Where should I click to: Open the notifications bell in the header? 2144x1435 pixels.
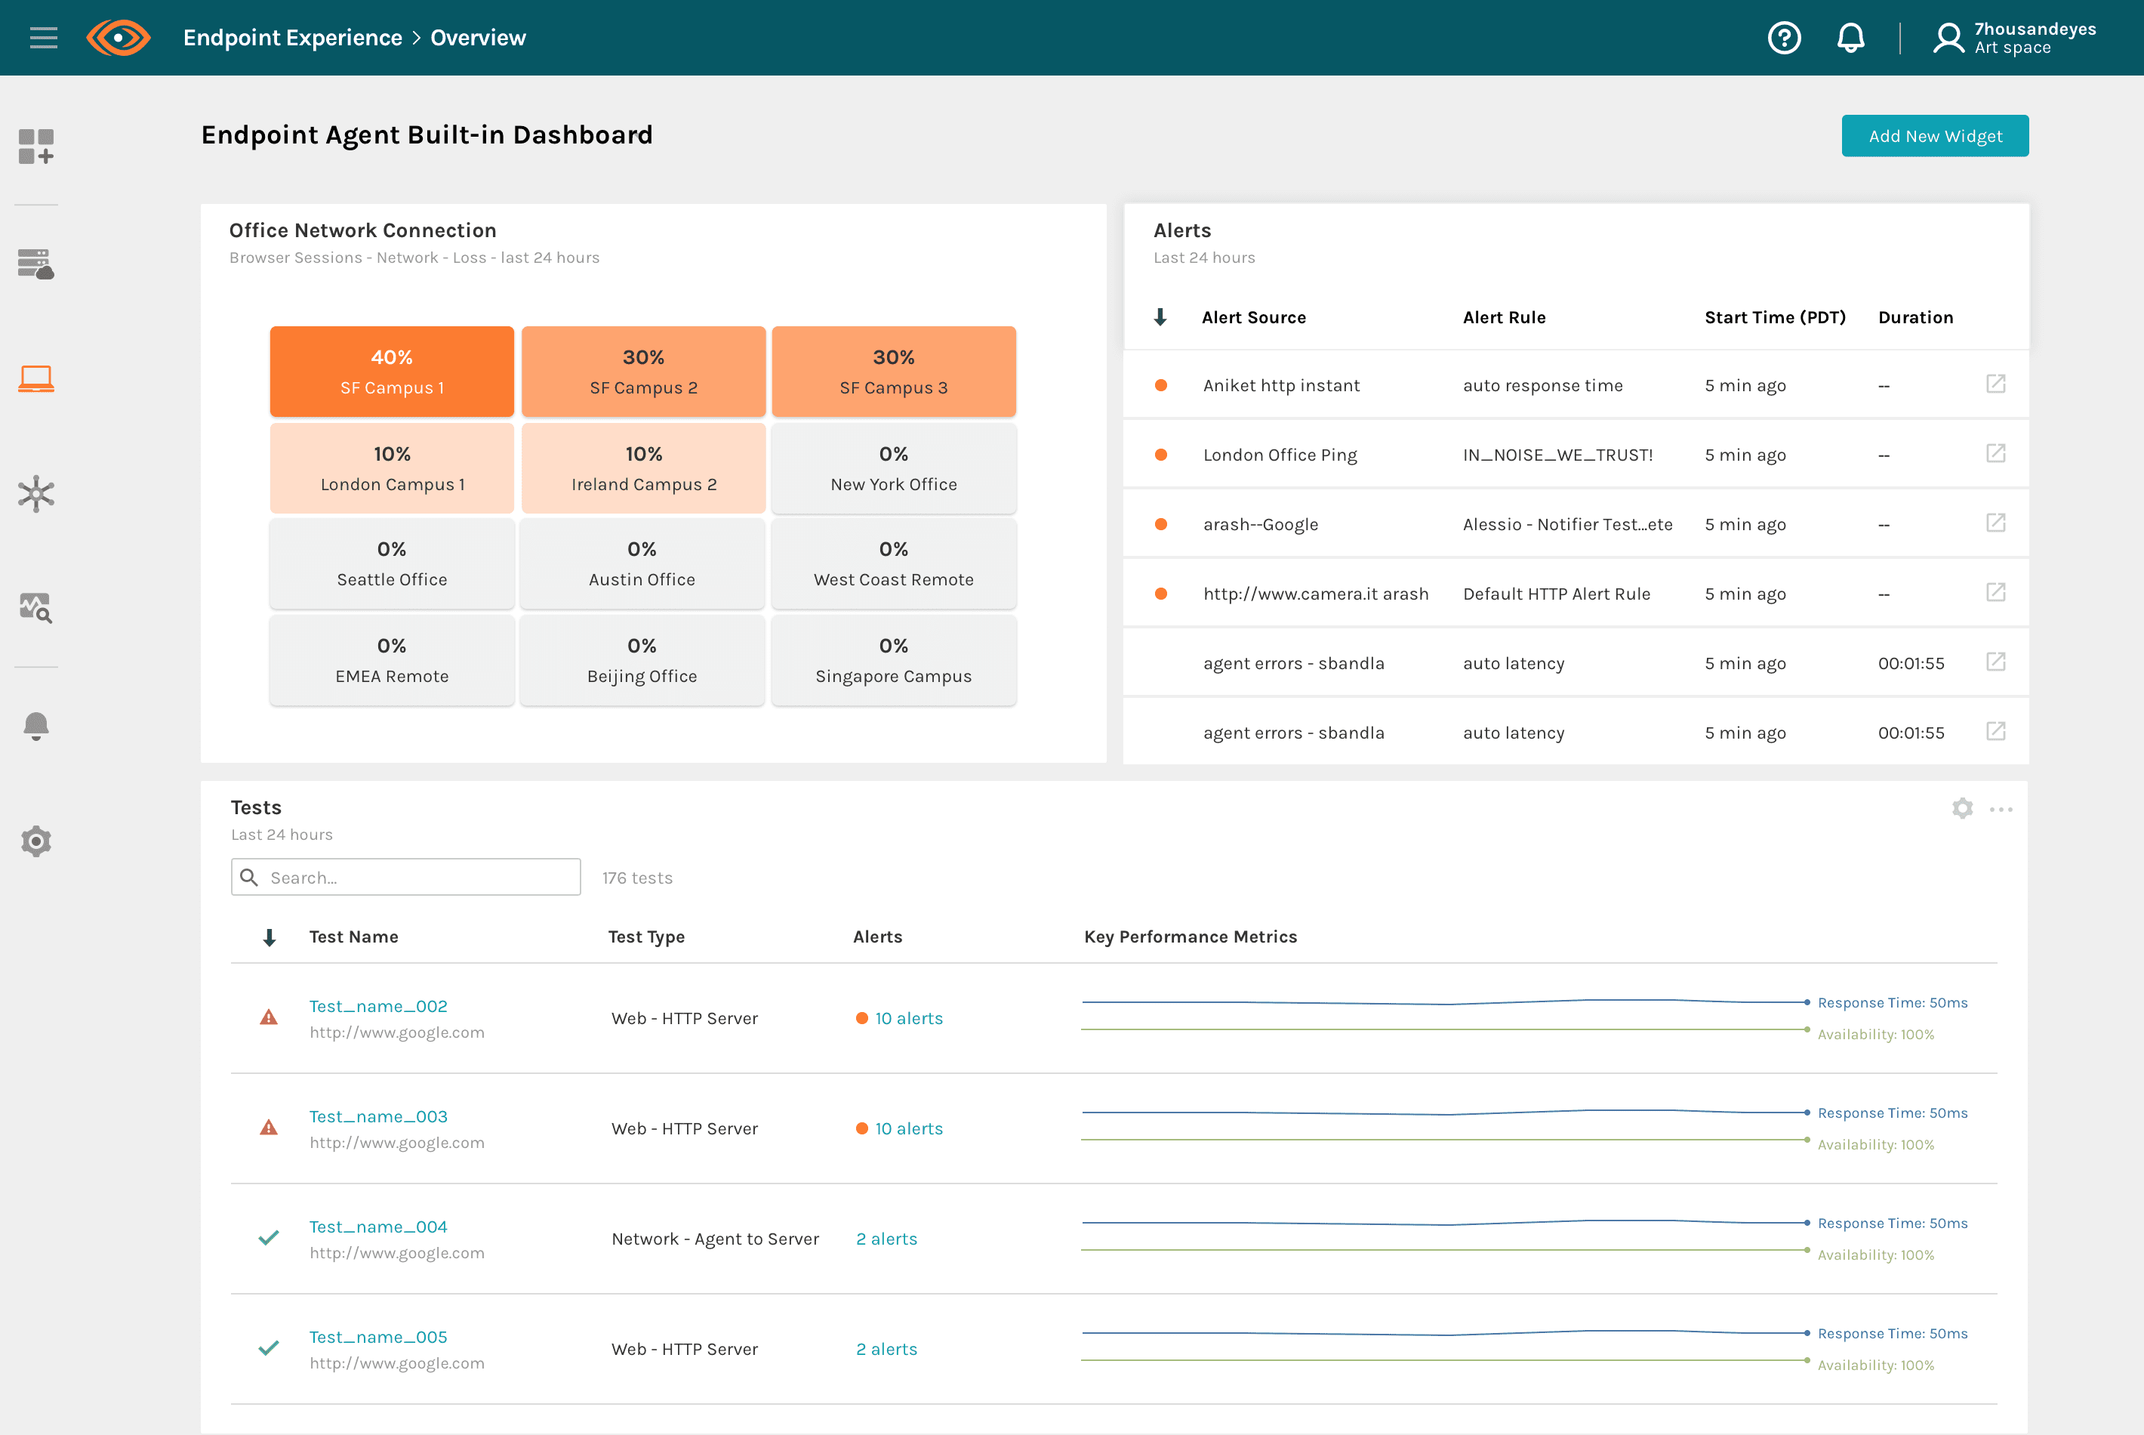click(1850, 38)
